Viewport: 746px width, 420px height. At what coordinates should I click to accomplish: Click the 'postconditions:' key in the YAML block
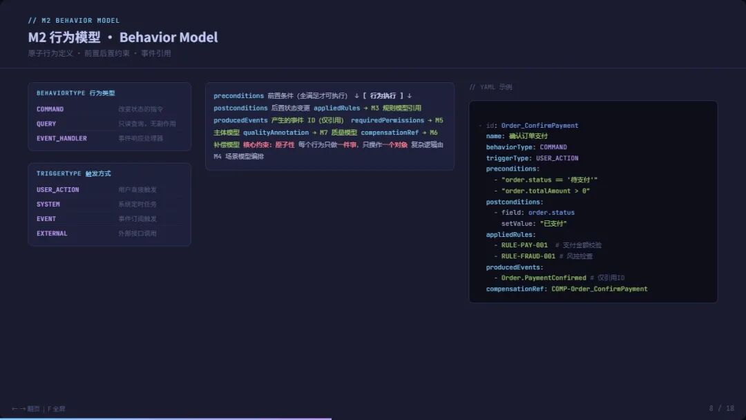point(515,202)
